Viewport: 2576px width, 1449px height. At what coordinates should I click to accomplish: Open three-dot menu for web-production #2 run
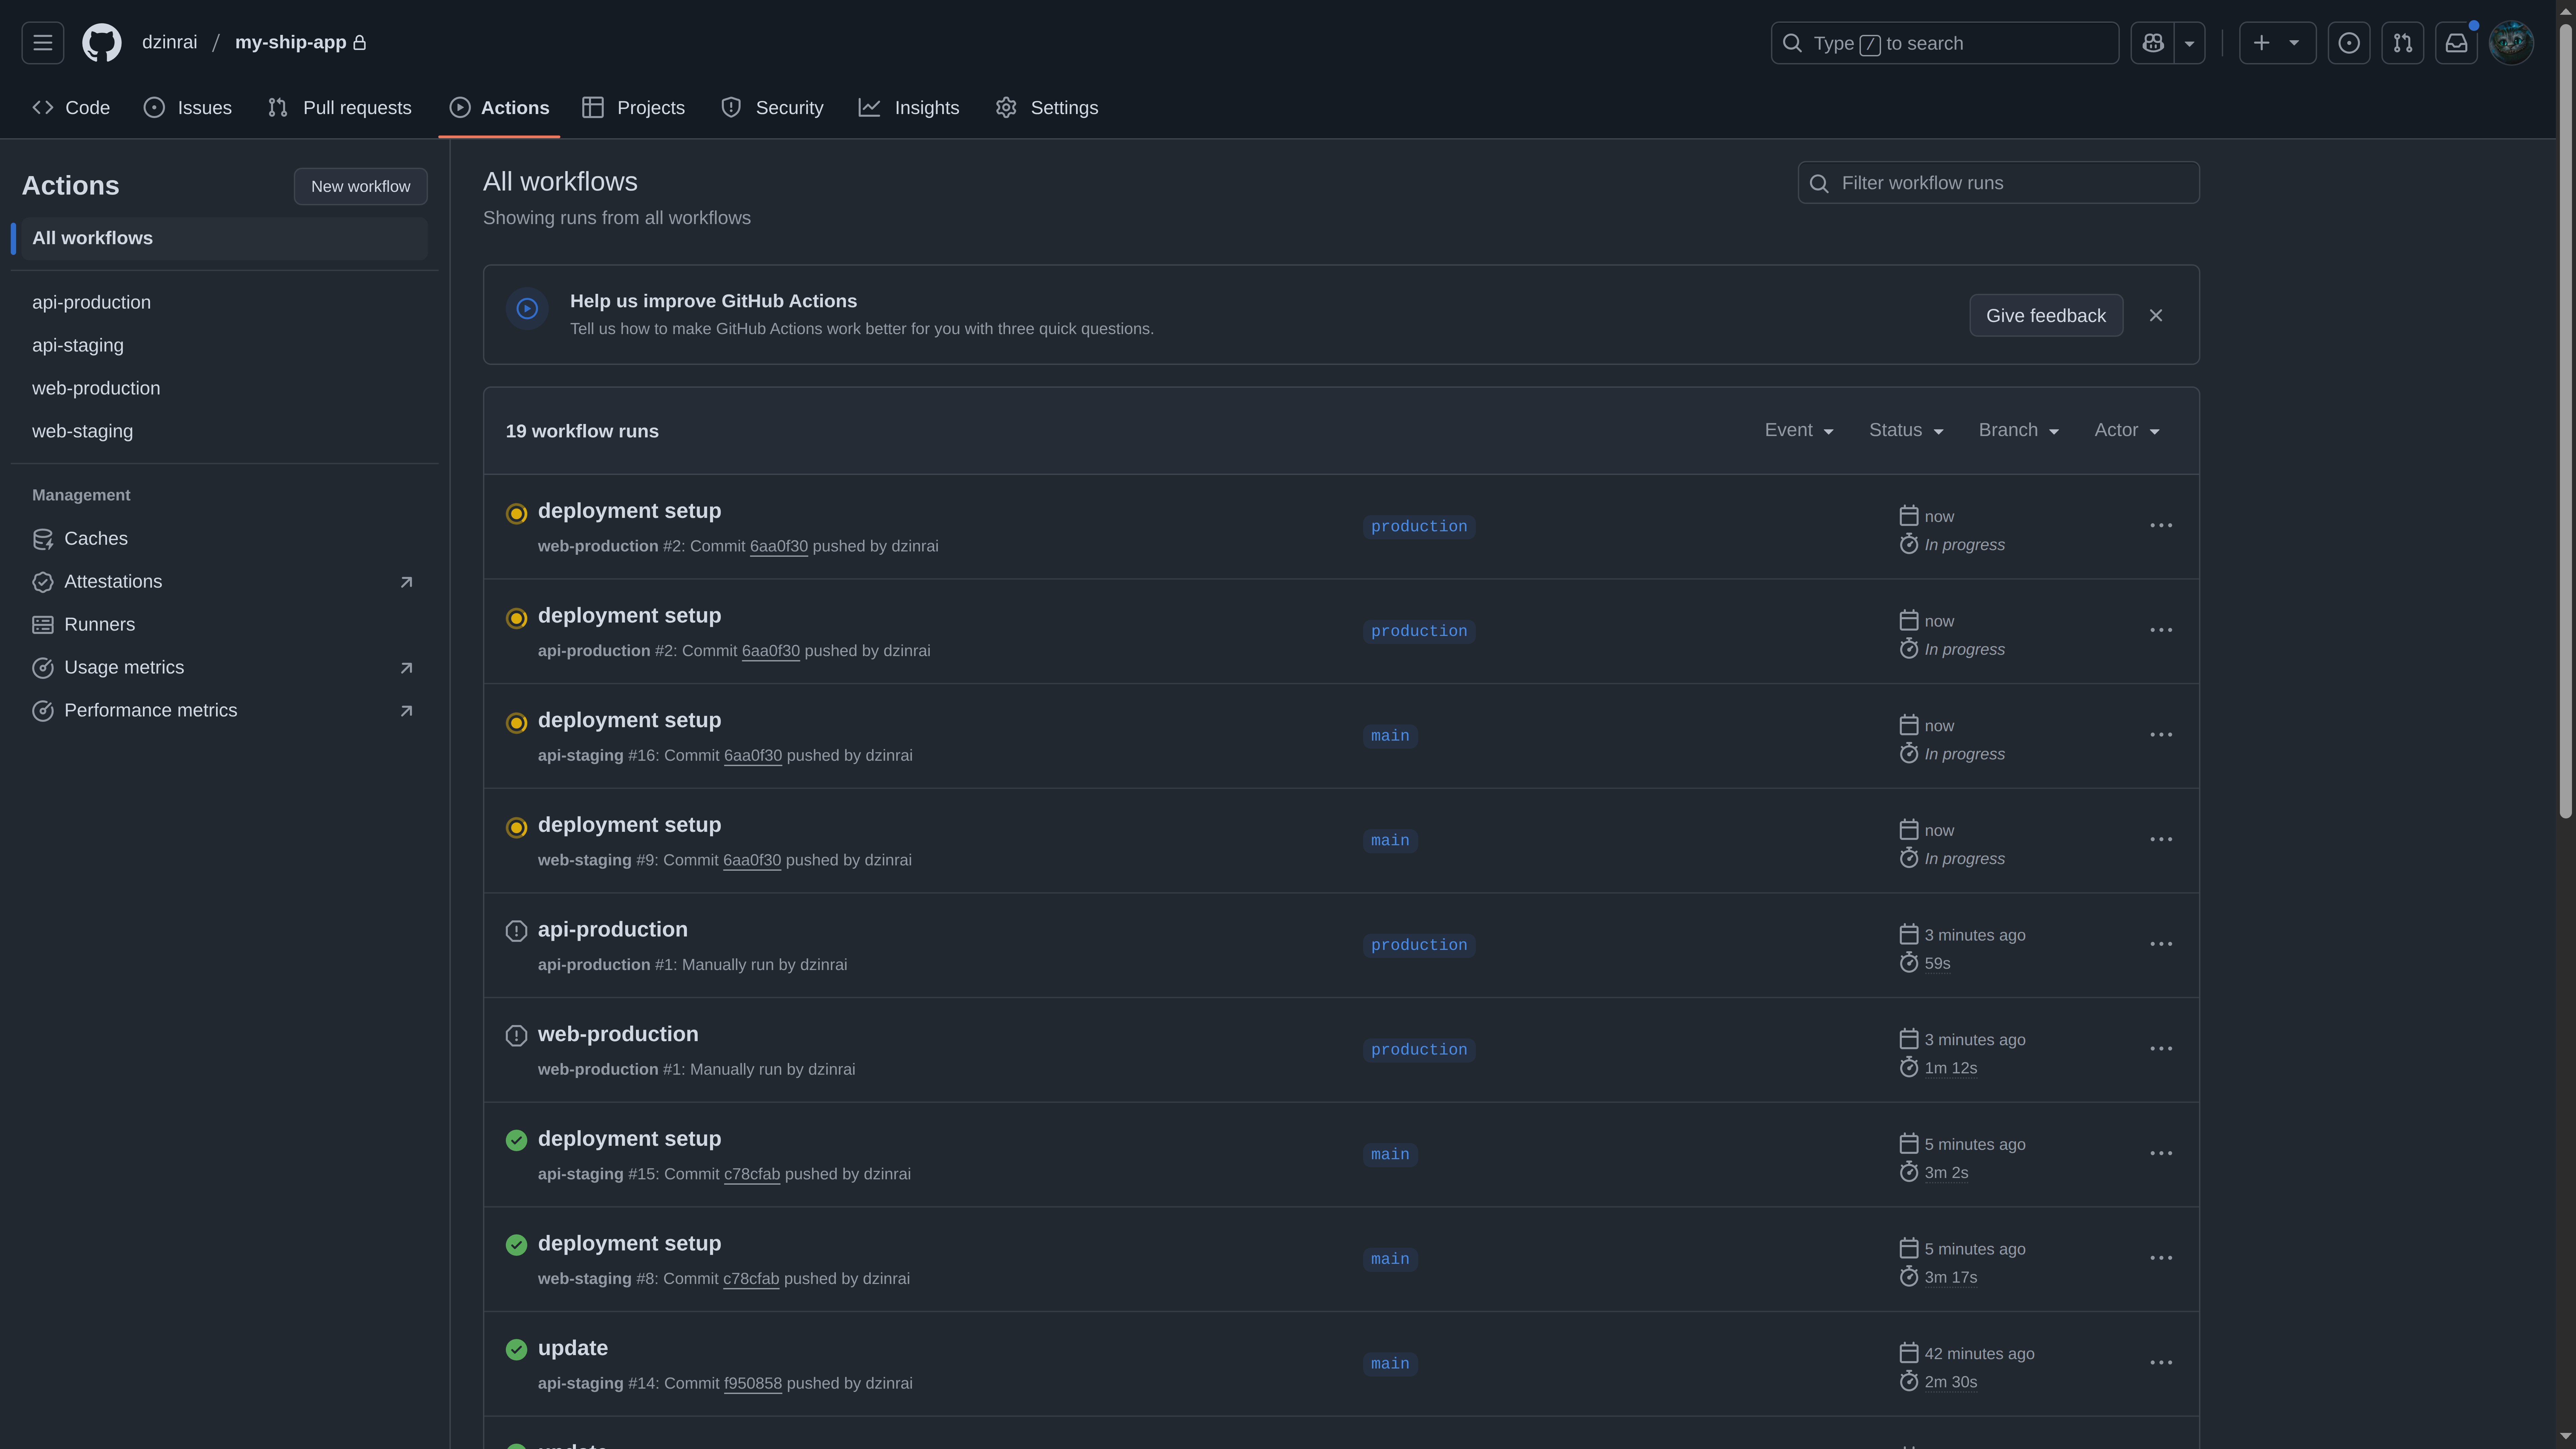tap(2160, 526)
